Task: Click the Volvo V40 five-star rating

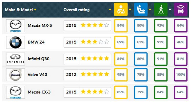Action: [95, 75]
